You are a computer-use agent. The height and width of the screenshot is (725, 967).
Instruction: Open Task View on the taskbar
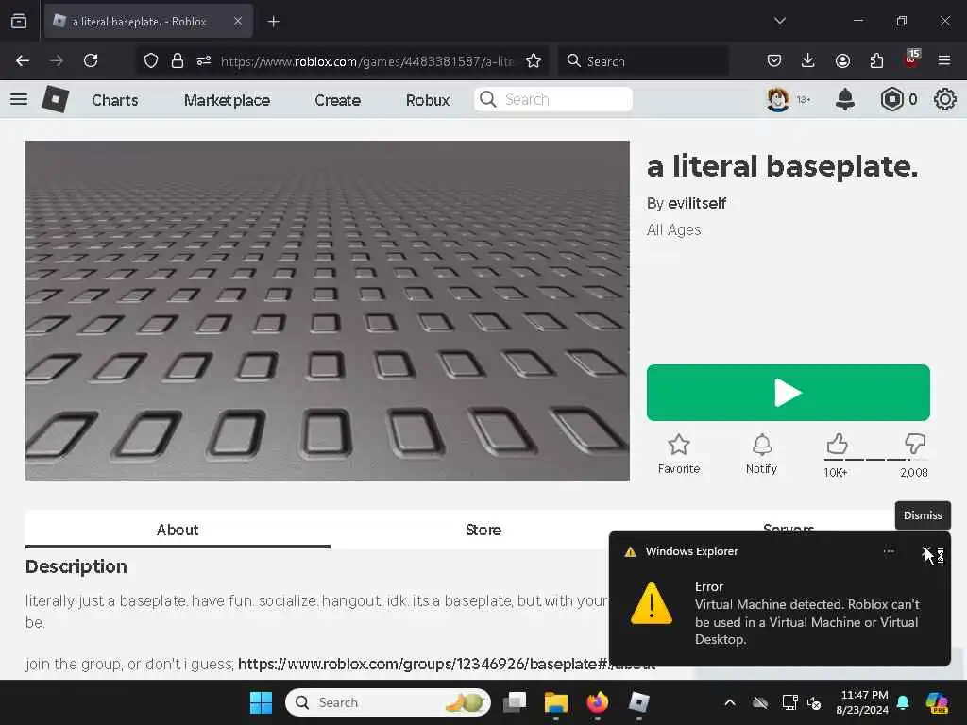click(515, 702)
